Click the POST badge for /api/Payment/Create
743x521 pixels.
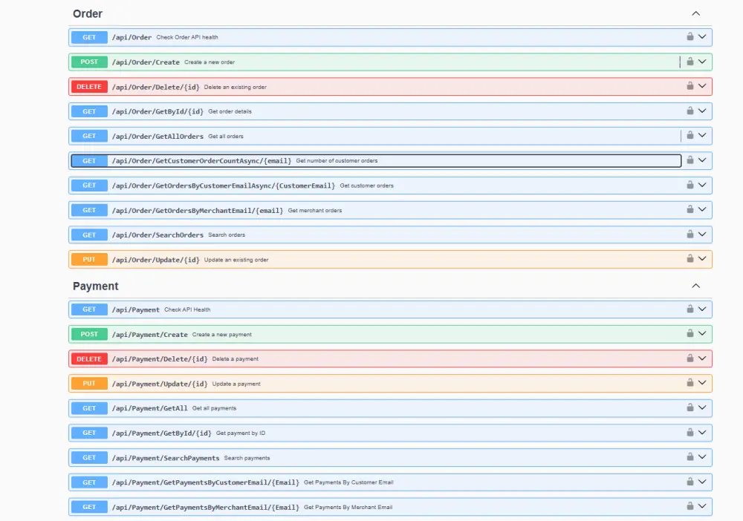[89, 334]
